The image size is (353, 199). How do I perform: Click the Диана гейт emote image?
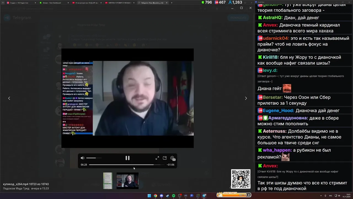287,88
